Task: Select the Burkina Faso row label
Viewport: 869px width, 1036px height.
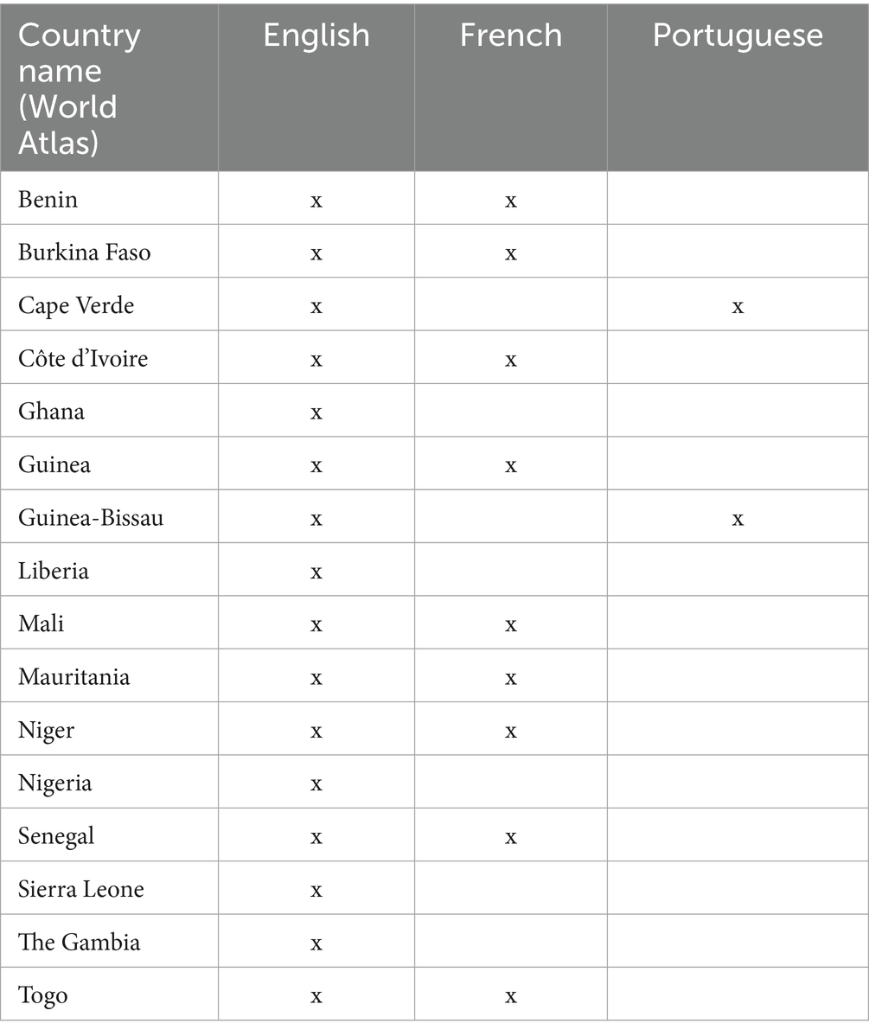Action: 84,253
